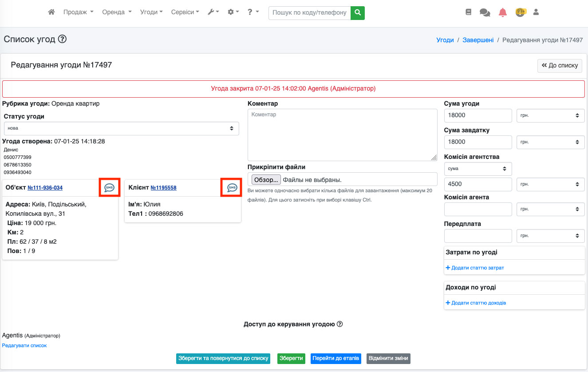This screenshot has width=588, height=372.
Task: Expand the Статус угоди dropdown
Action: (121, 128)
